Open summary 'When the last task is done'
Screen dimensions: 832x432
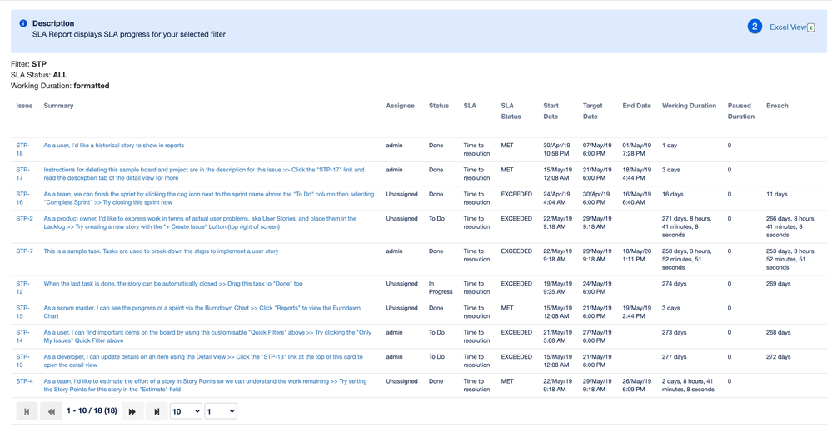point(173,284)
